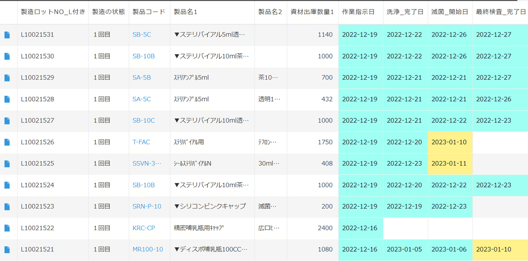528x261 pixels.
Task: Open record icon for lot L10021524
Action: point(7,185)
